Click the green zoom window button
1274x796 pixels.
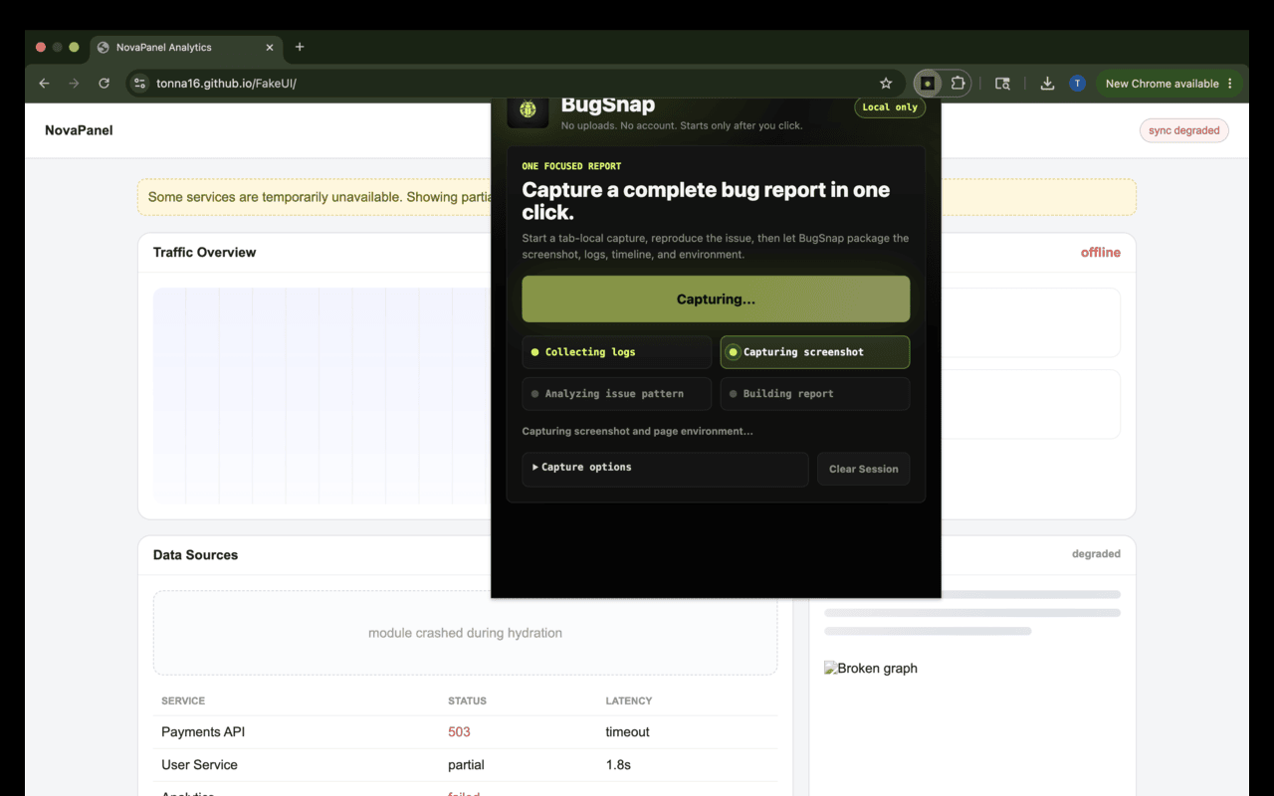74,47
